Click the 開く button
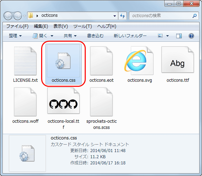 (40, 36)
